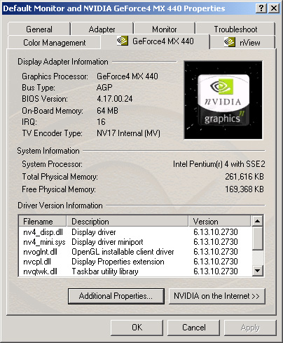Sort by the Filename column header
The image size is (283, 343).
coord(43,222)
